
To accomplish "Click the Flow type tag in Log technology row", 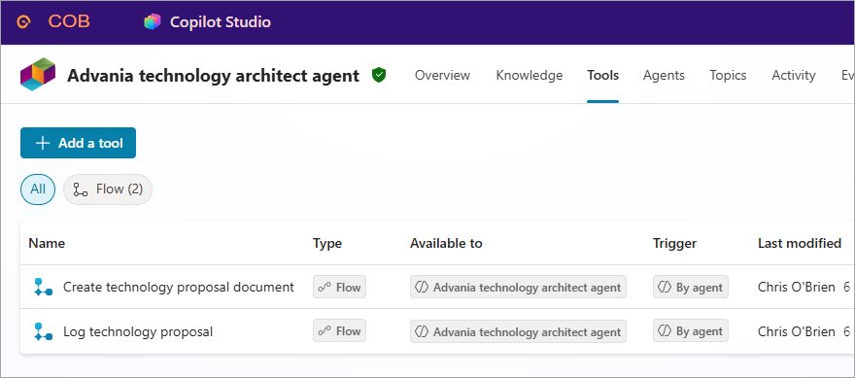I will pos(339,331).
